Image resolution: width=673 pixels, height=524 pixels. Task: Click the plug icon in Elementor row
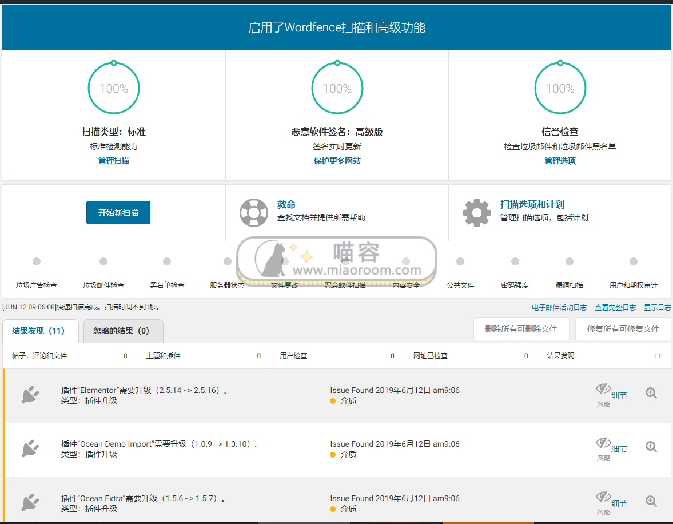tap(30, 395)
